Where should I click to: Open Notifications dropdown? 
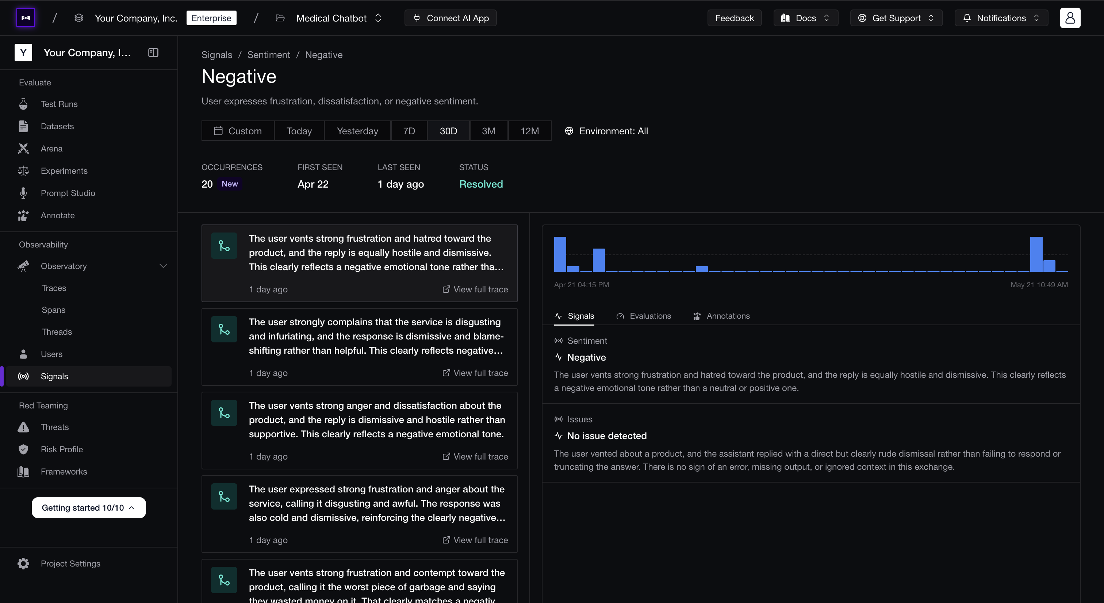pos(1001,18)
